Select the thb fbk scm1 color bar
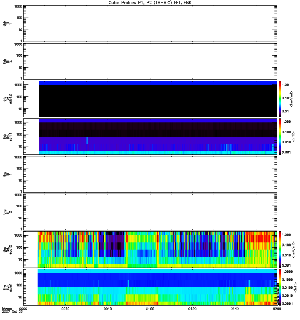Viewport: 300px width, 320px height. pyautogui.click(x=280, y=136)
